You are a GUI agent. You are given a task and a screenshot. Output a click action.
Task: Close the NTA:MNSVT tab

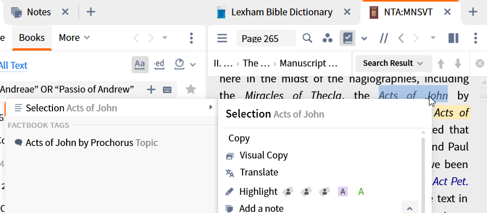tap(447, 12)
